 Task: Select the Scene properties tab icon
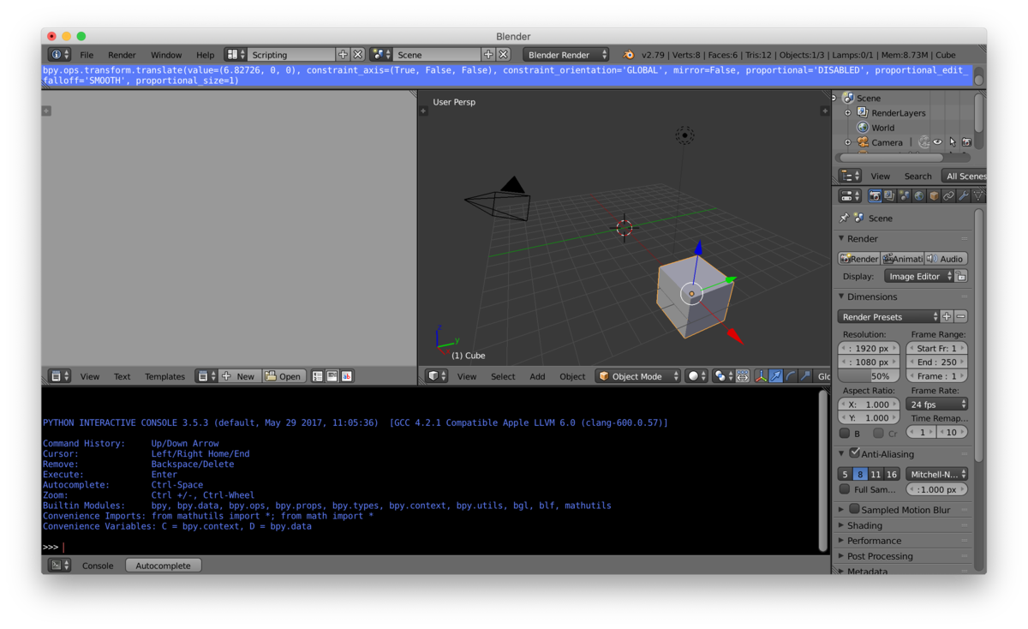point(905,196)
